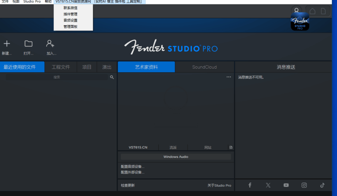
Task: Click 配置音频设备 to configure audio devices
Action: pos(132,166)
